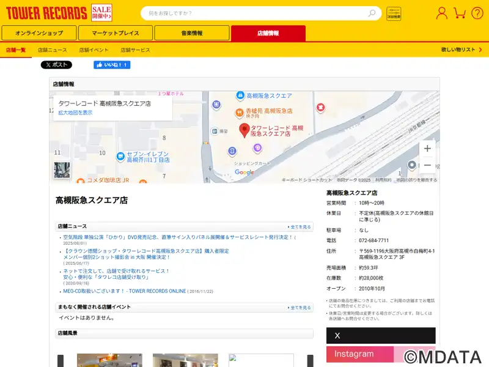Click the Instagram banner
The height and width of the screenshot is (367, 489).
381,354
